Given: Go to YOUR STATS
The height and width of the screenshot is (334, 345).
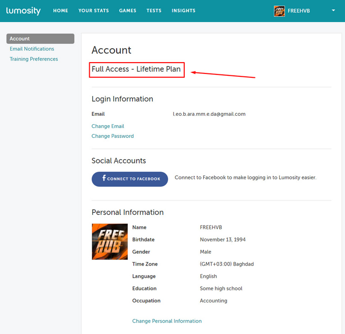Looking at the screenshot, I should (94, 10).
